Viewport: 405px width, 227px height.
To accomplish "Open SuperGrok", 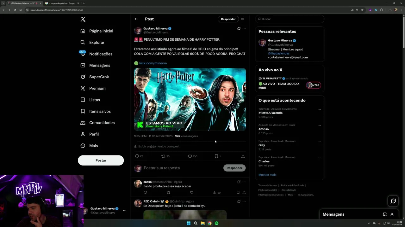I will click(95, 77).
